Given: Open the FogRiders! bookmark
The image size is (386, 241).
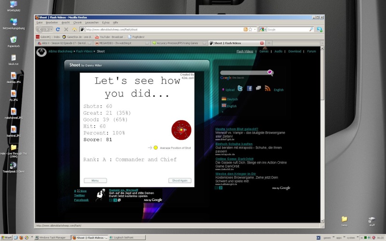Looking at the screenshot, I should 136,37.
